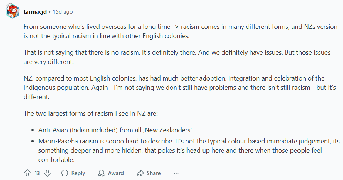Downvote the tarmacjd comment
Image resolution: width=343 pixels, height=180 pixels.
(47, 173)
